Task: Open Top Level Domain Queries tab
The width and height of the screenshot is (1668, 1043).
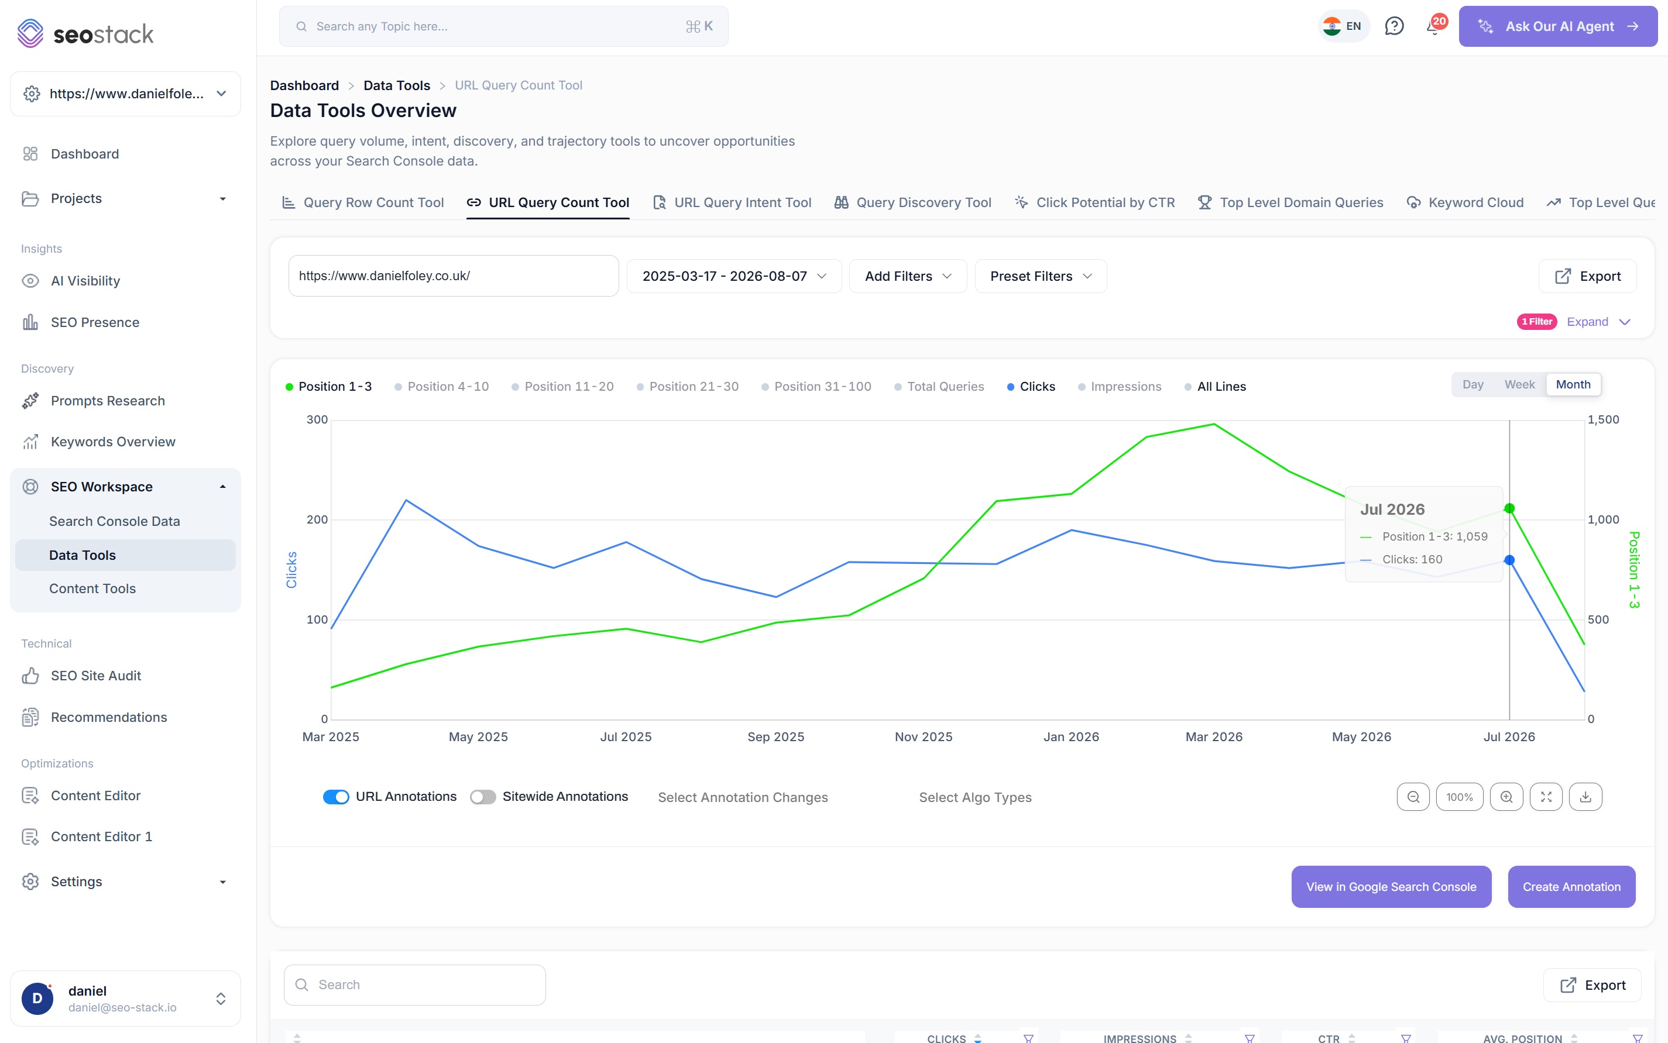Action: [1291, 202]
